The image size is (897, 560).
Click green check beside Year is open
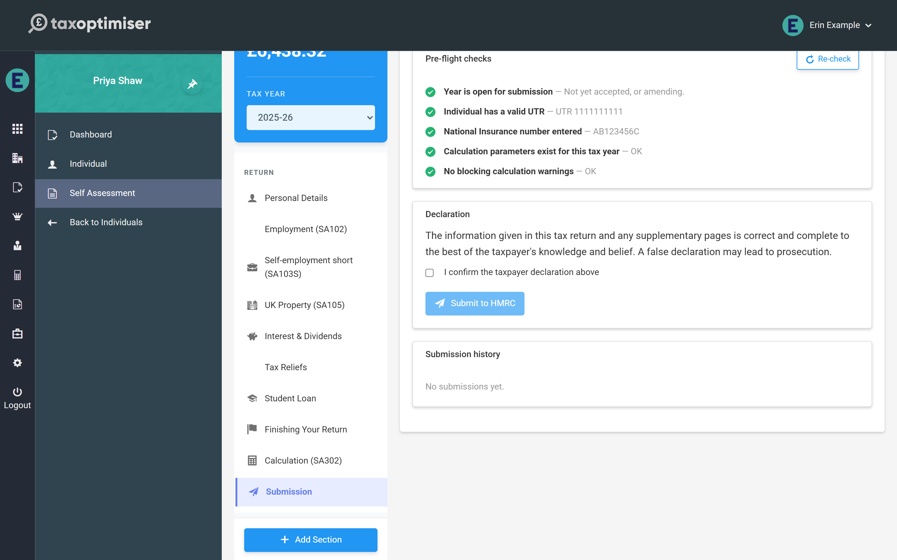coord(430,92)
